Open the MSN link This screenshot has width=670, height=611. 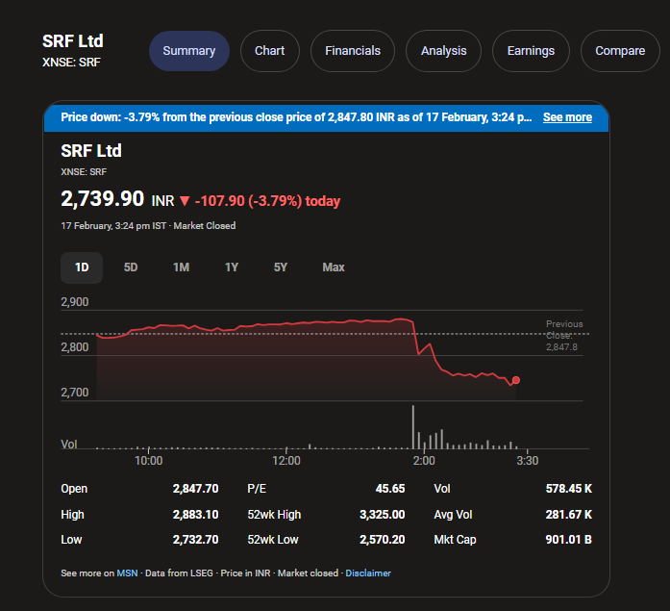pyautogui.click(x=127, y=573)
